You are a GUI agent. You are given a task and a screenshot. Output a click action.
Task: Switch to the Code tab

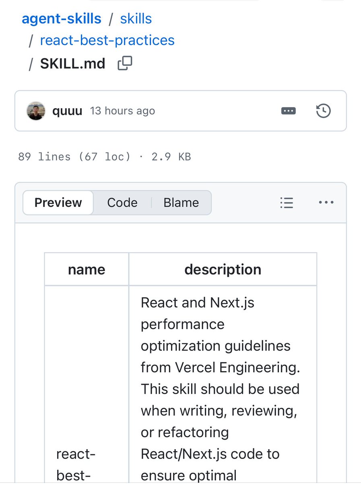122,202
